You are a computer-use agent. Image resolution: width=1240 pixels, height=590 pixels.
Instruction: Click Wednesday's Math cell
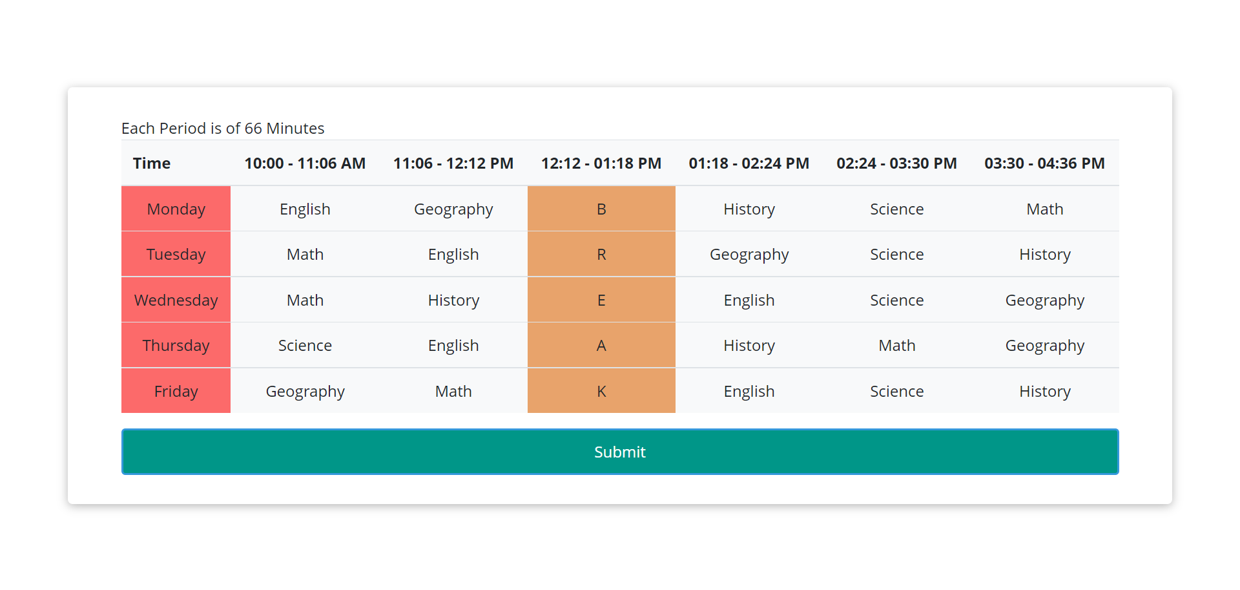[305, 300]
